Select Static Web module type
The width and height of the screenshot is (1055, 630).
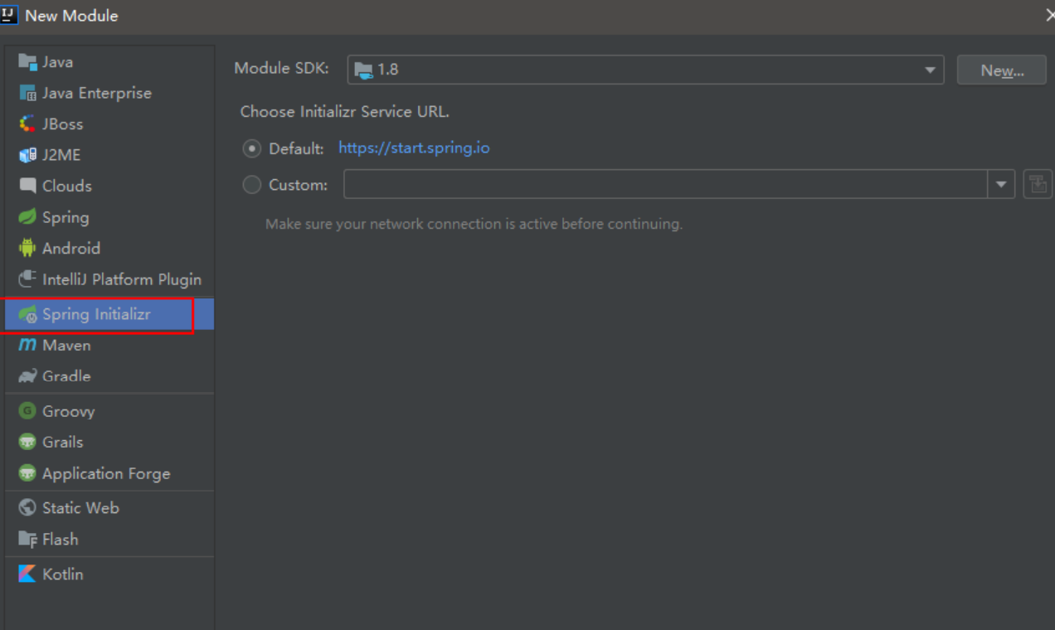[x=109, y=508]
